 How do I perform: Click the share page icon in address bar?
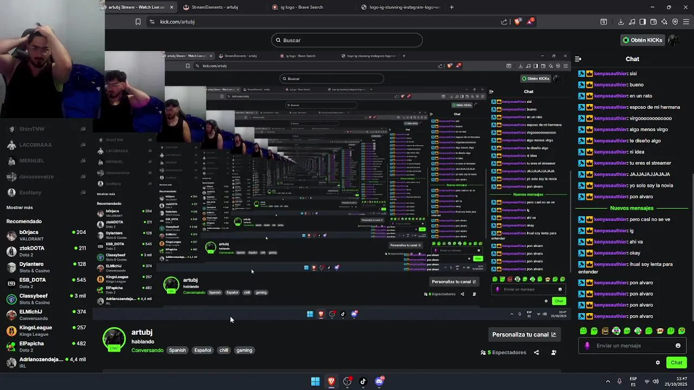coord(504,22)
